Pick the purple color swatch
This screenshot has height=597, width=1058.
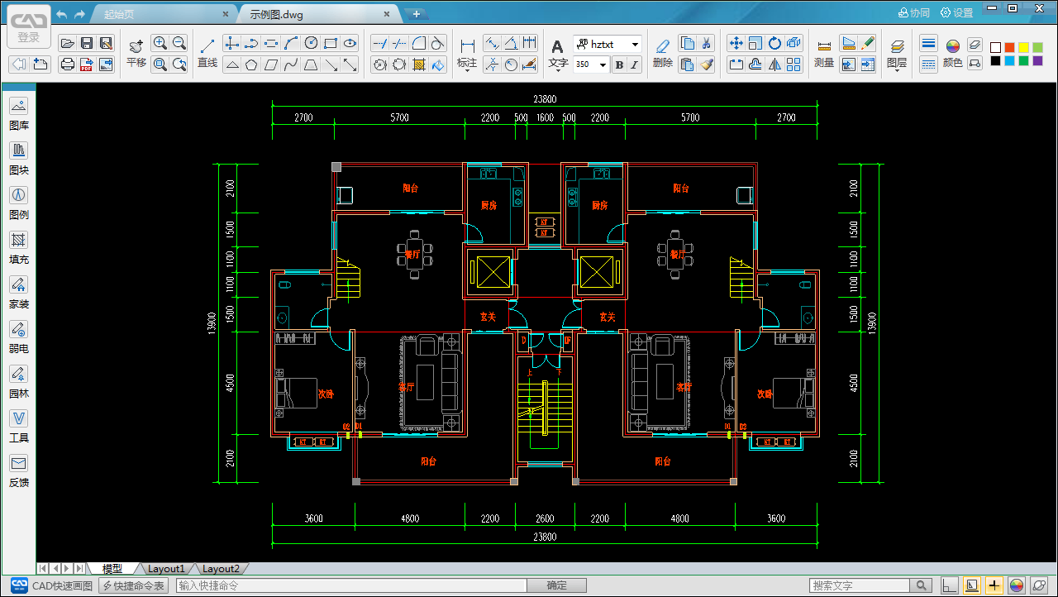click(x=1037, y=61)
